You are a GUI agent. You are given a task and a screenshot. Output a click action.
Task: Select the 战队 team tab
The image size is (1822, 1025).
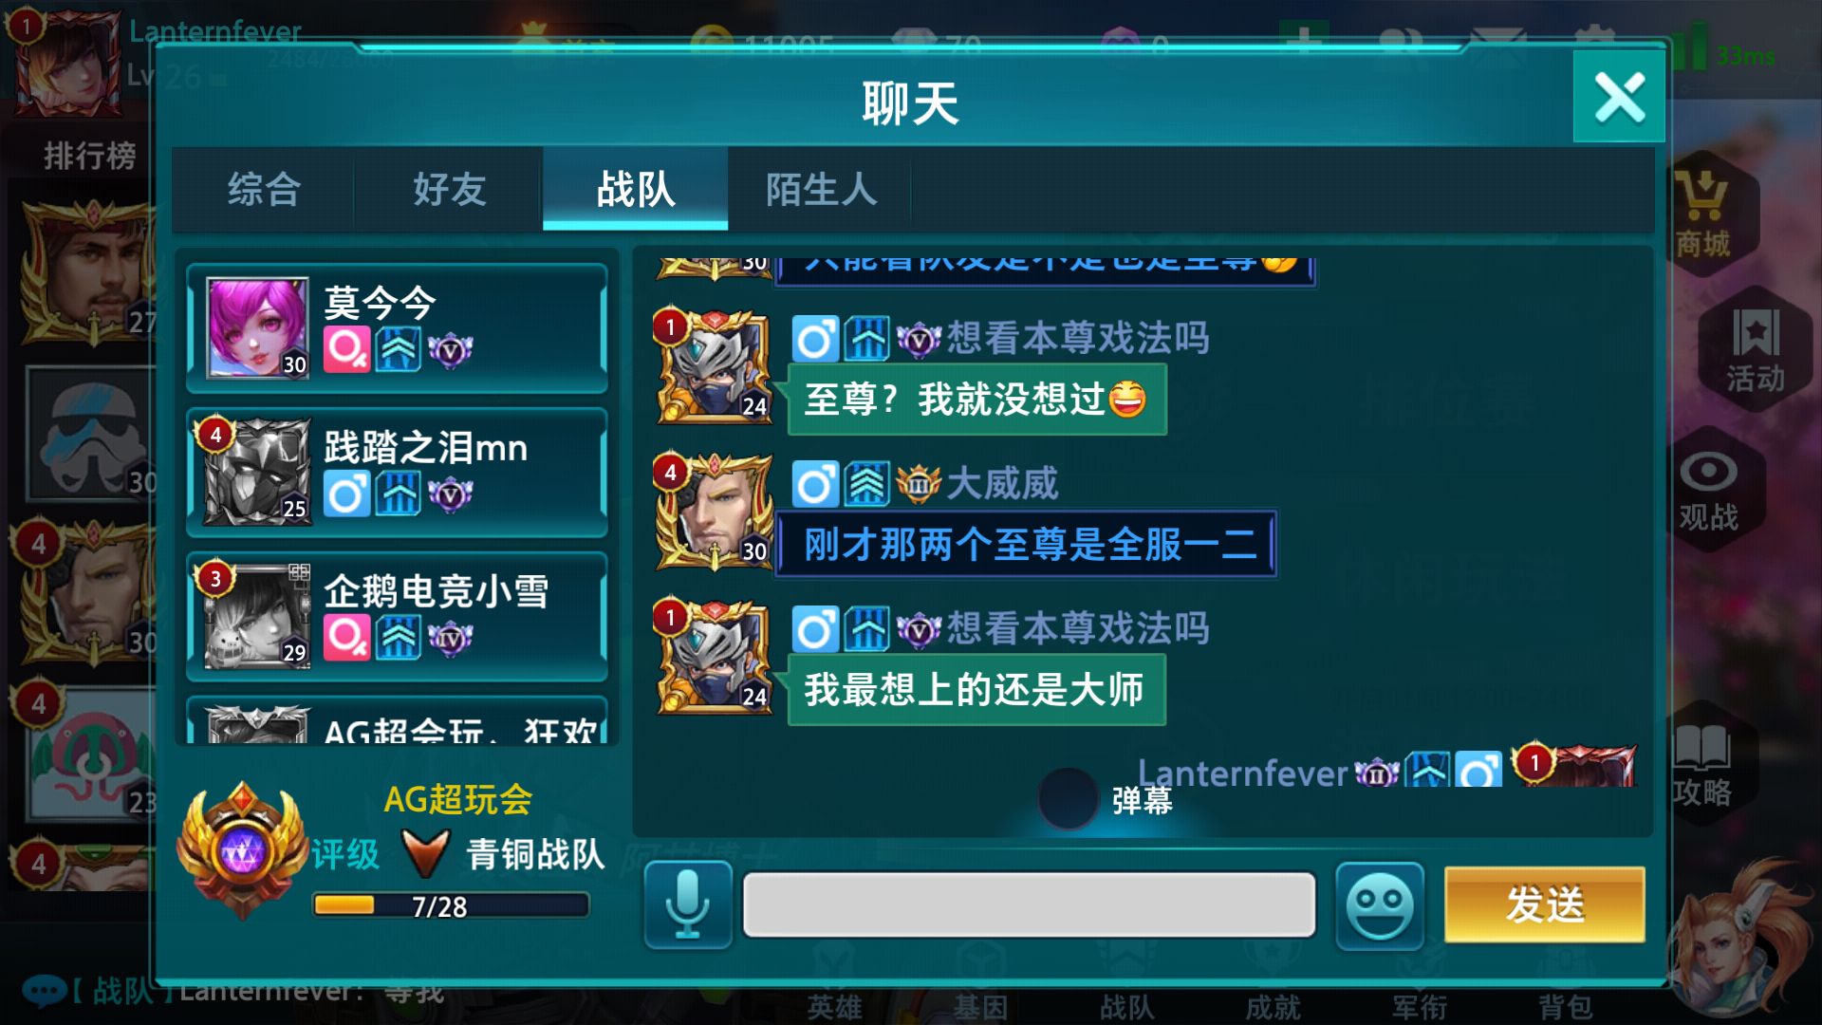coord(636,189)
